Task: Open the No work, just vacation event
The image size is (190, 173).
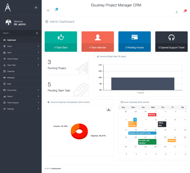Action: 147,142
